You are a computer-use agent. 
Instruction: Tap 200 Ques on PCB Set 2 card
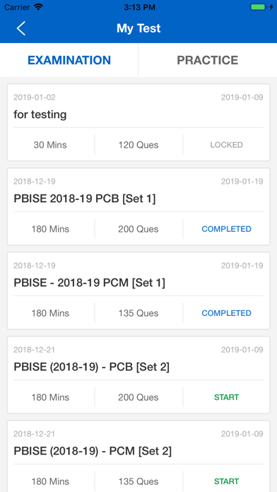point(138,397)
